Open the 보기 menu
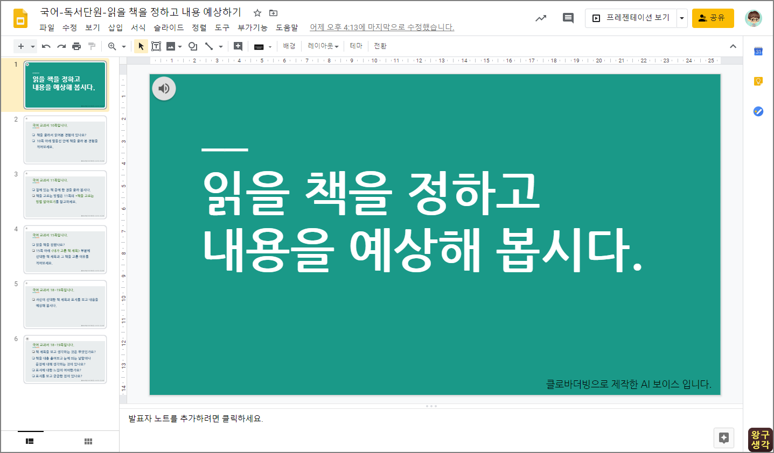Screen dimensions: 774x453 (x=93, y=27)
